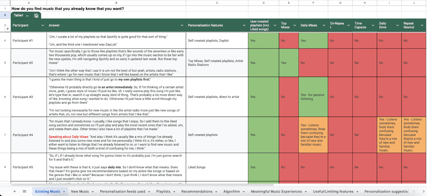
Task: Click the horizontal scrollbar
Action: pyautogui.click(x=143, y=185)
